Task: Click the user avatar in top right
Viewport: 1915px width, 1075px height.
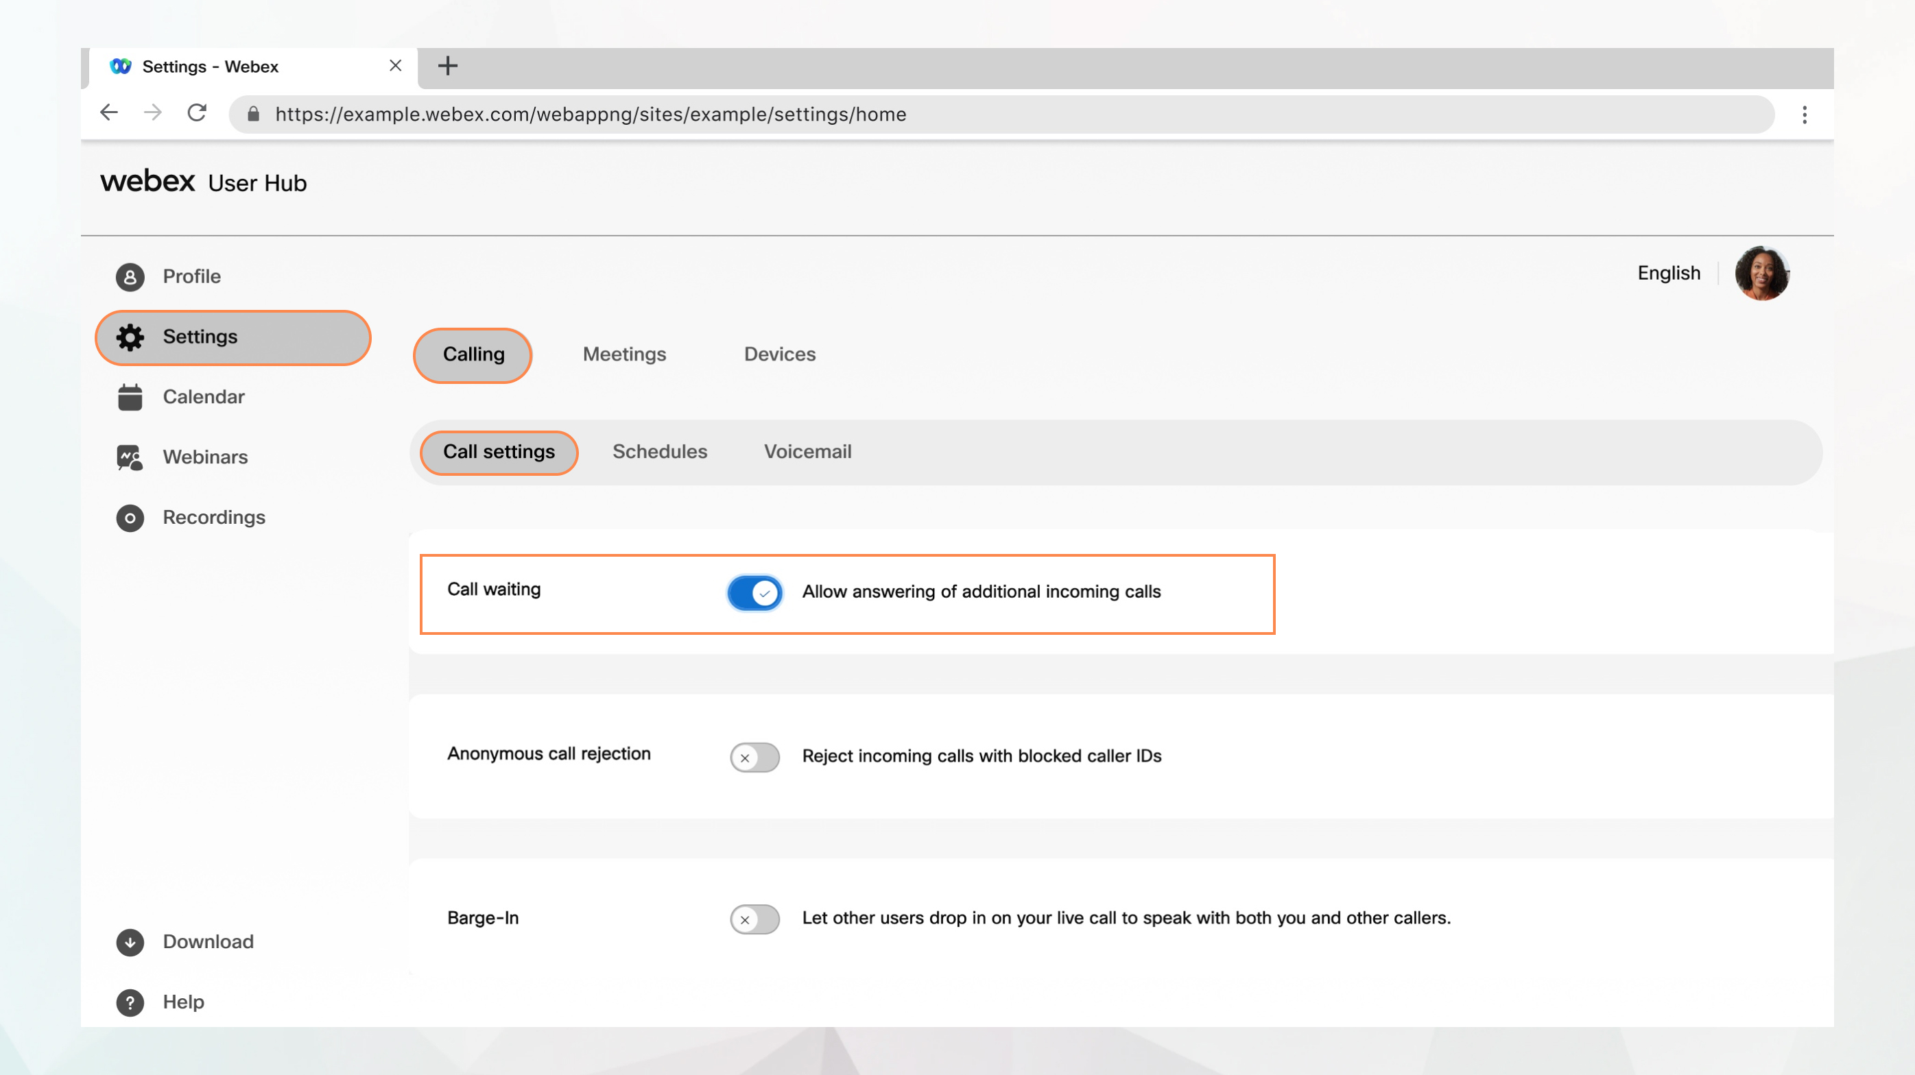Action: coord(1763,272)
